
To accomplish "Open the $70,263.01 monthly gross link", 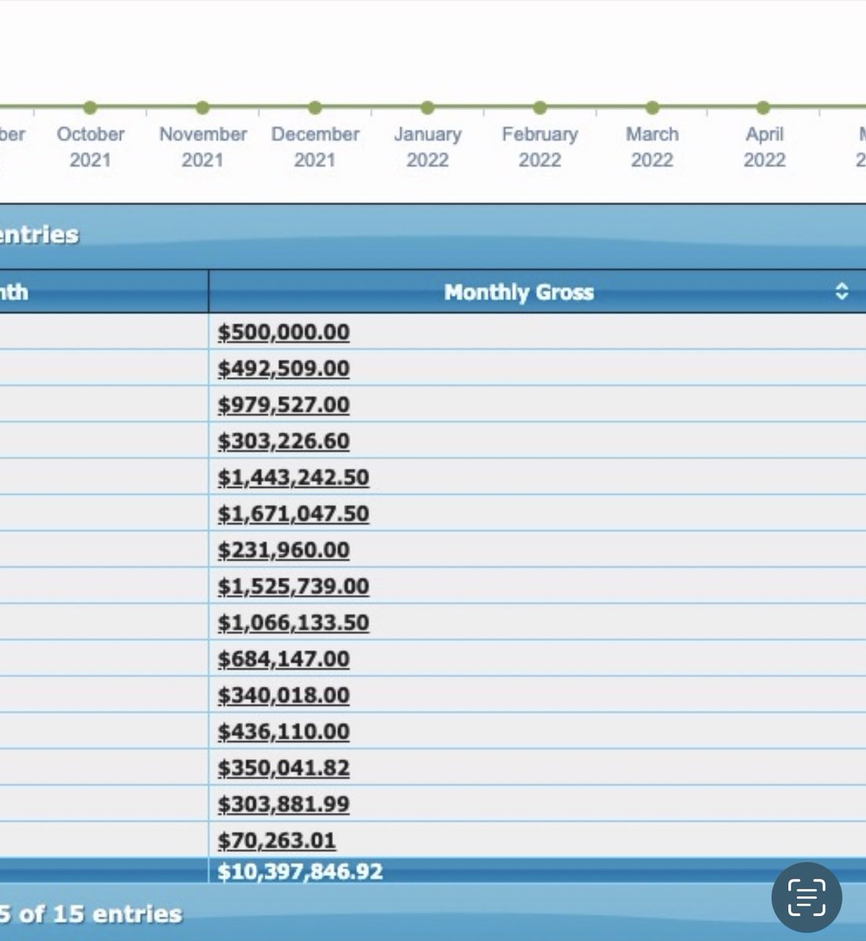I will point(276,841).
